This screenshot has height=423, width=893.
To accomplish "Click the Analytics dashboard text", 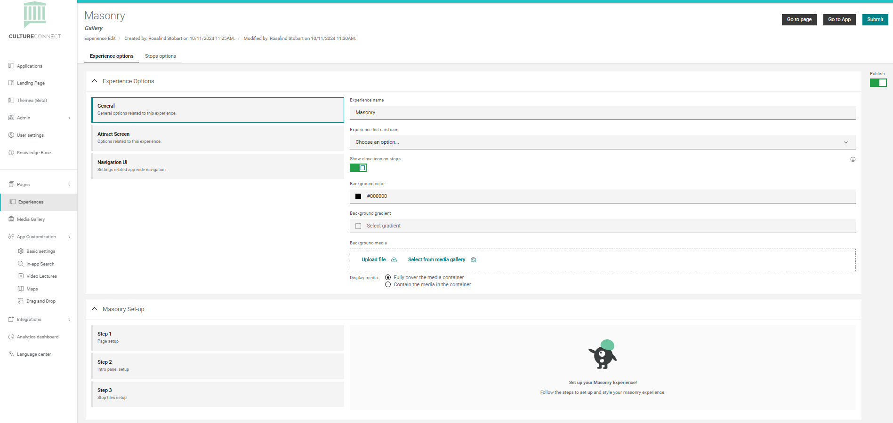I will 38,337.
